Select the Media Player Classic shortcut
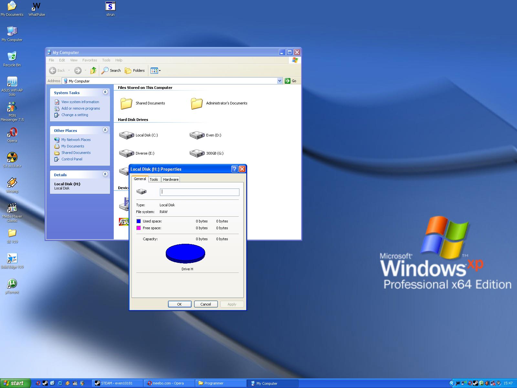Viewport: 517px width, 388px height. pos(12,212)
